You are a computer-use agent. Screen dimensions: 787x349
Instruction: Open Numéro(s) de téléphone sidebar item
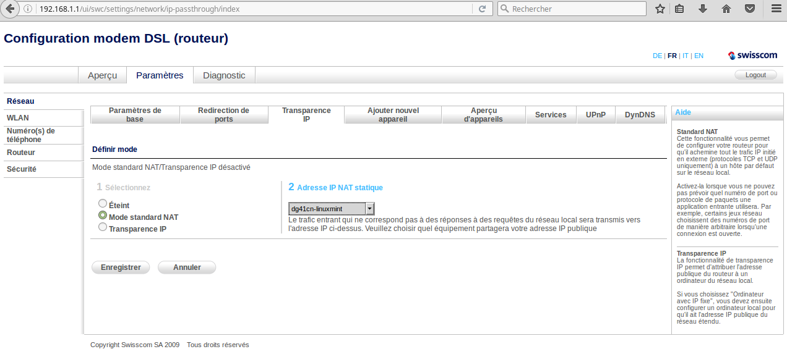(x=43, y=135)
